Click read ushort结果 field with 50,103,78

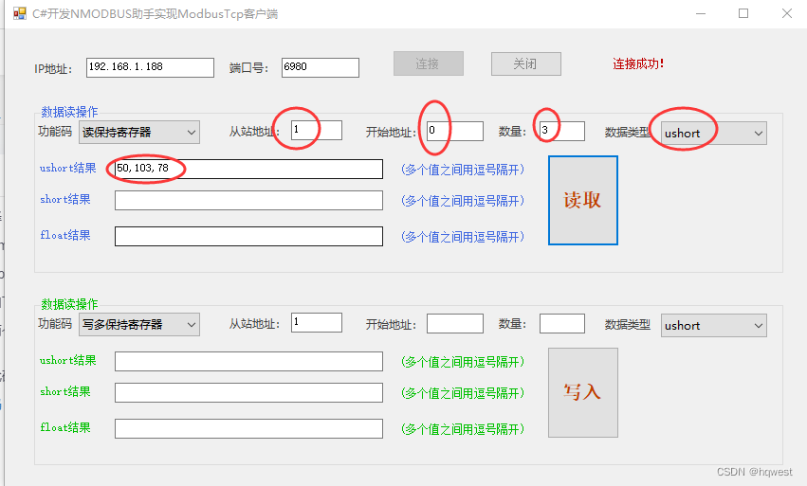(x=248, y=169)
